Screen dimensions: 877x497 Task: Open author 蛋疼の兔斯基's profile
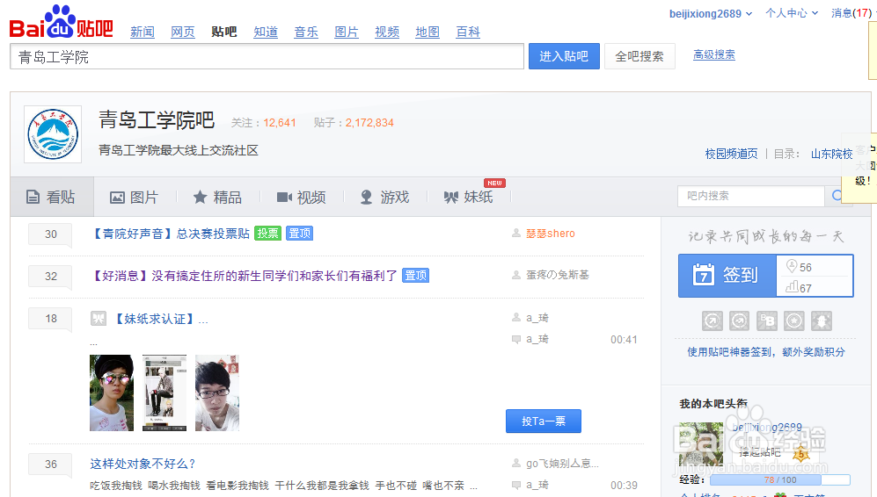(558, 275)
